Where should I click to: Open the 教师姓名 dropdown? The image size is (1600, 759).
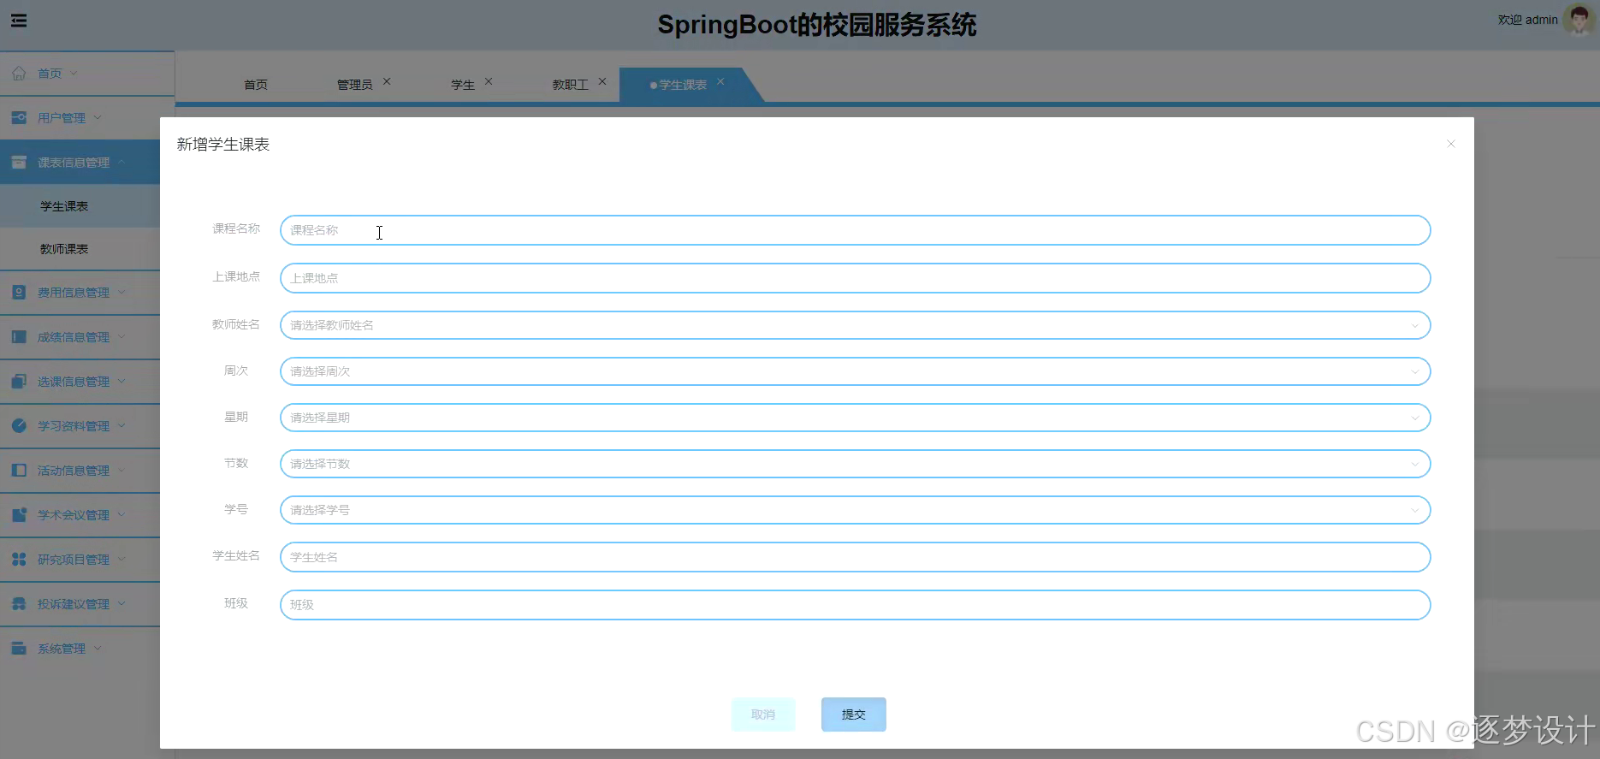click(x=856, y=325)
